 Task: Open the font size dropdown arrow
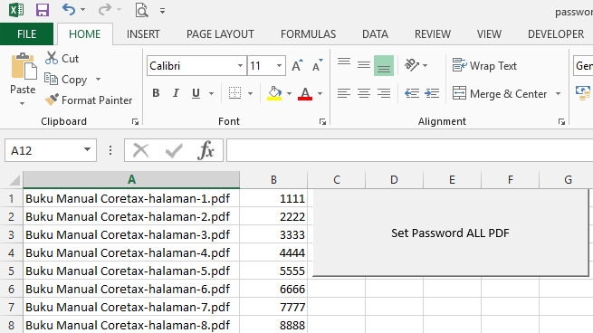[x=279, y=66]
